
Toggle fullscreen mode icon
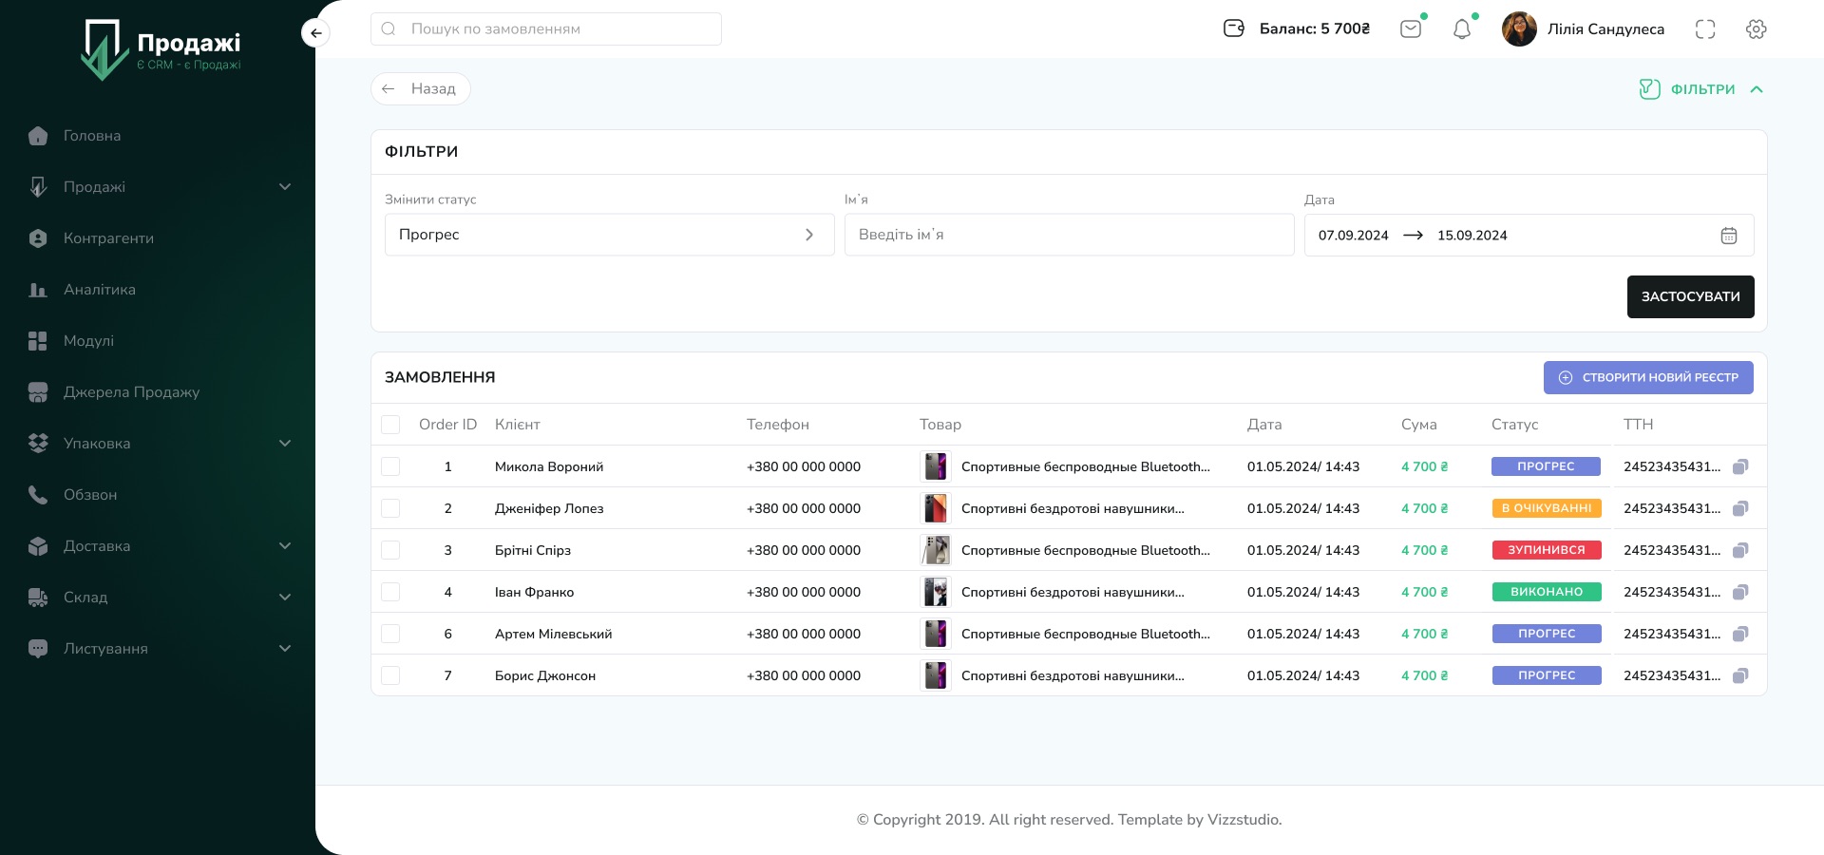pyautogui.click(x=1705, y=29)
